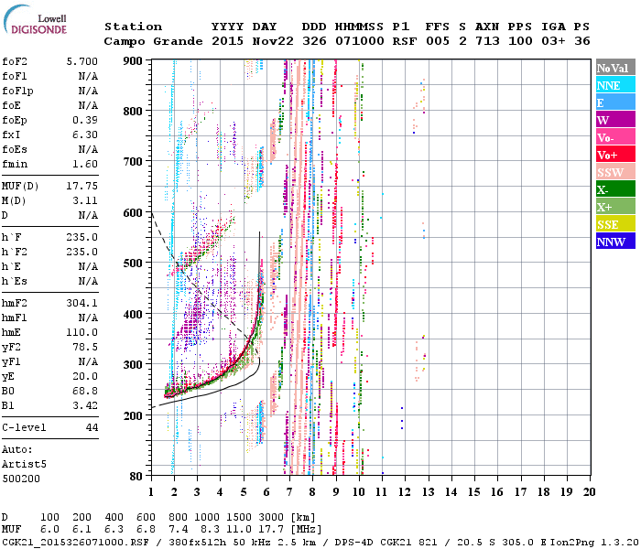This screenshot has width=641, height=549.
Task: Click the fxI value 6.30
Action: [85, 135]
